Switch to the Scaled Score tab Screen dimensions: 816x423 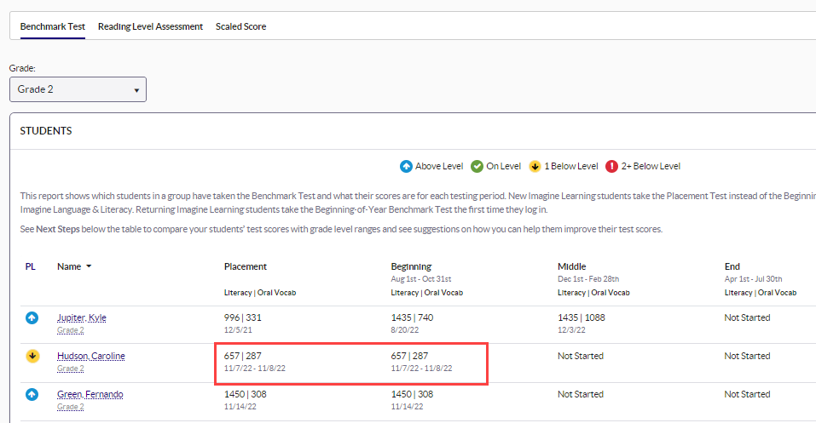[x=240, y=26]
